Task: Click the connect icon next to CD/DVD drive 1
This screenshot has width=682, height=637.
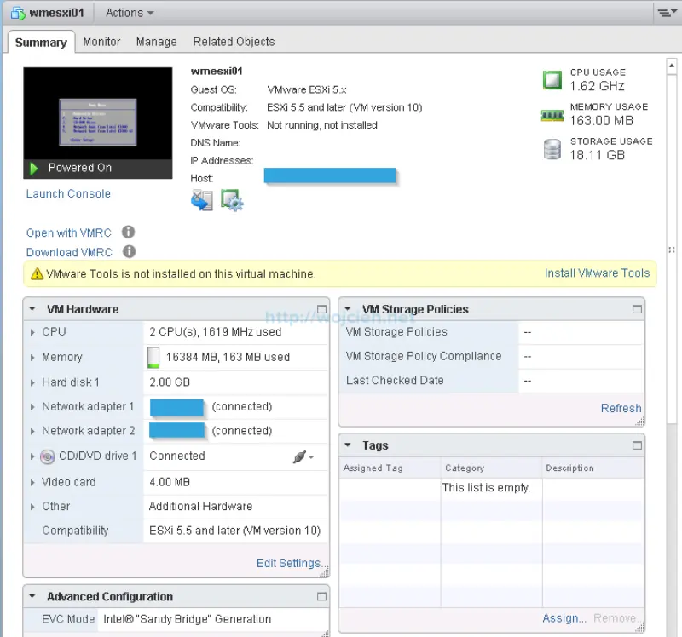Action: (x=300, y=456)
